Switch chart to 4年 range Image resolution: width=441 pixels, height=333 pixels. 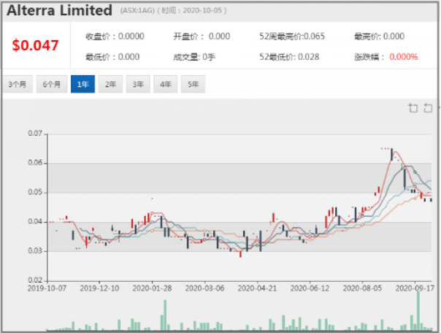165,84
